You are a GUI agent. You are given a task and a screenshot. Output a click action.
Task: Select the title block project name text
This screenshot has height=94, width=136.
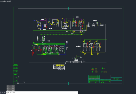[116, 79]
